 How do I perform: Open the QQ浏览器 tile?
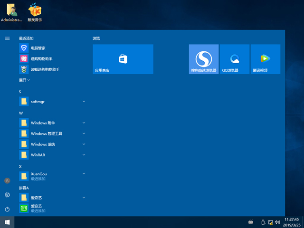click(235, 59)
